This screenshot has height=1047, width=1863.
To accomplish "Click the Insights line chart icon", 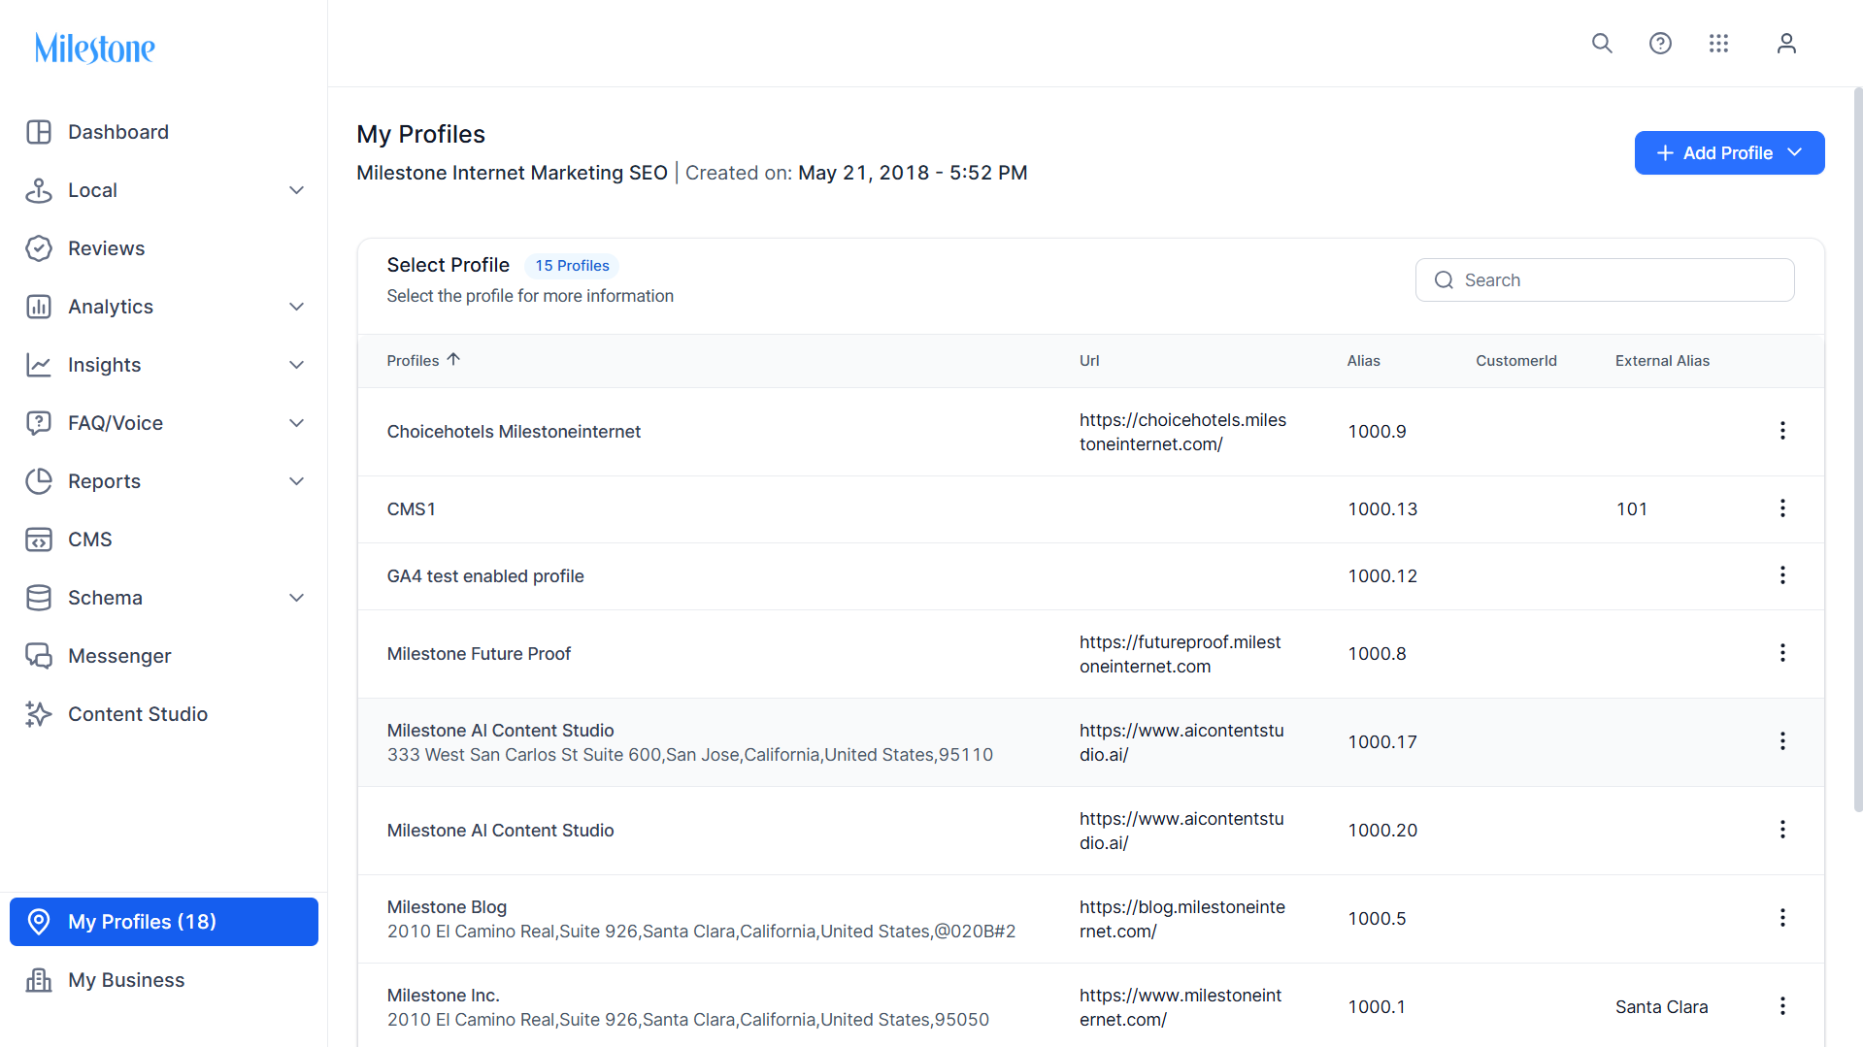I will 39,365.
